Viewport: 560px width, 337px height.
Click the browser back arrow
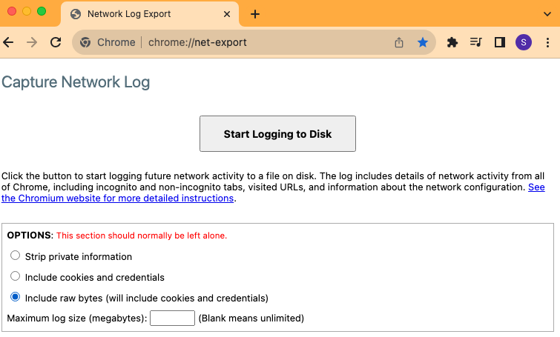pyautogui.click(x=9, y=42)
